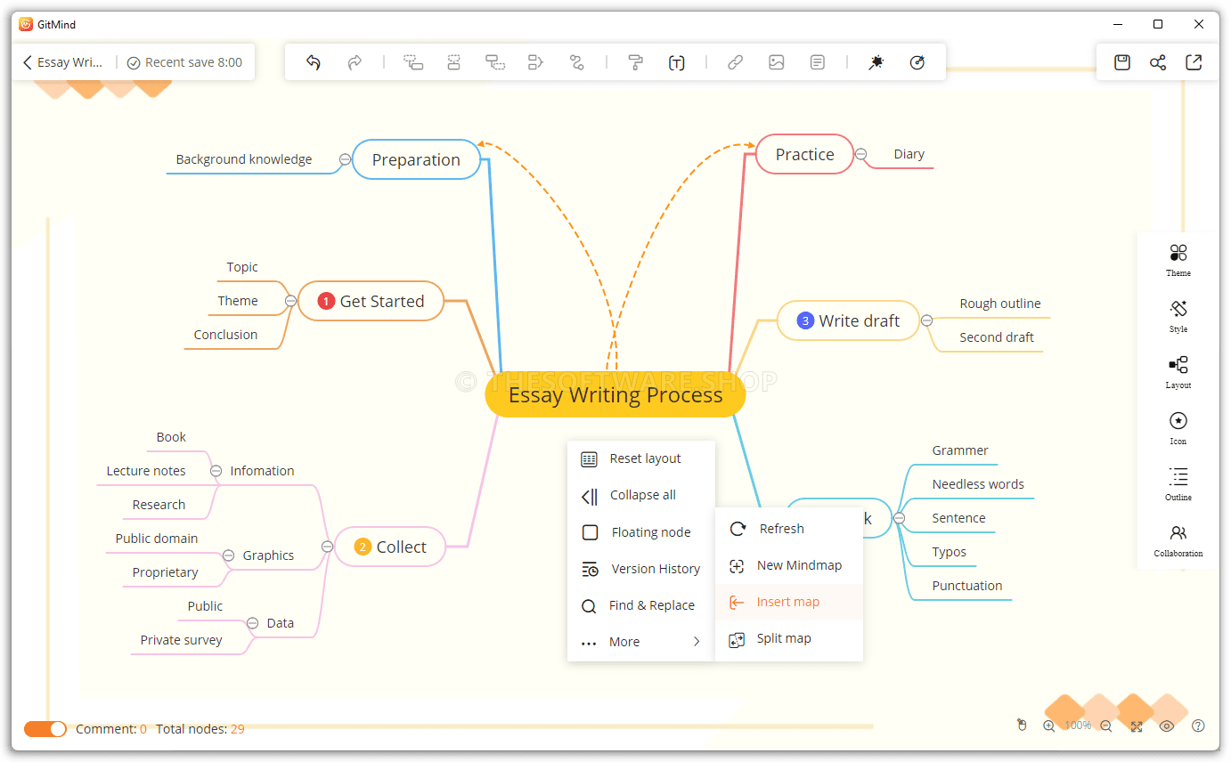Toggle the comment switch at bottom left
The image size is (1231, 762).
[45, 729]
